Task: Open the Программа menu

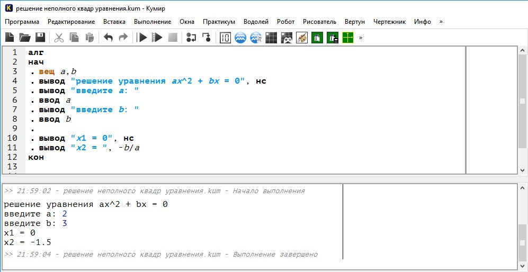Action: tap(22, 22)
